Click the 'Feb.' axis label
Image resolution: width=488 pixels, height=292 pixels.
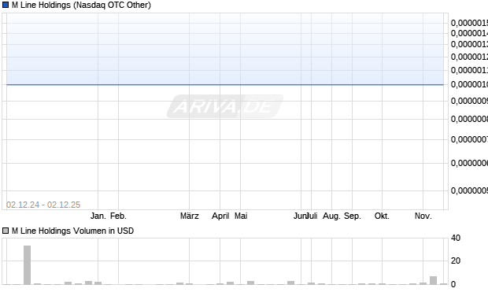pyautogui.click(x=119, y=216)
